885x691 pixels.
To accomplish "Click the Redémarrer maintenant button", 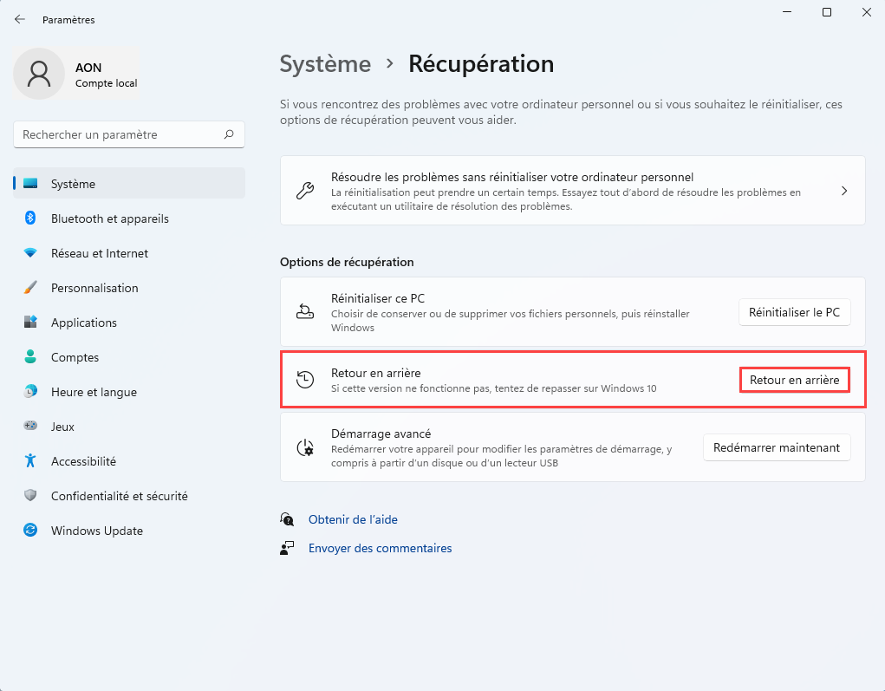I will (x=776, y=448).
